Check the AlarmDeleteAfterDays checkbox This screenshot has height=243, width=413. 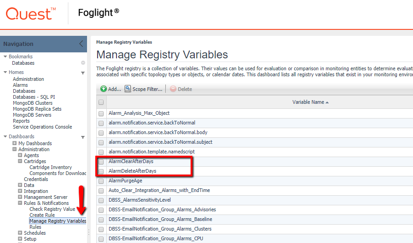click(101, 171)
